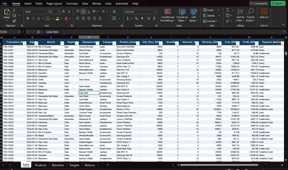Toggle Wrap Text
Image resolution: width=288 pixels, height=170 pixels.
pyautogui.click(x=114, y=12)
